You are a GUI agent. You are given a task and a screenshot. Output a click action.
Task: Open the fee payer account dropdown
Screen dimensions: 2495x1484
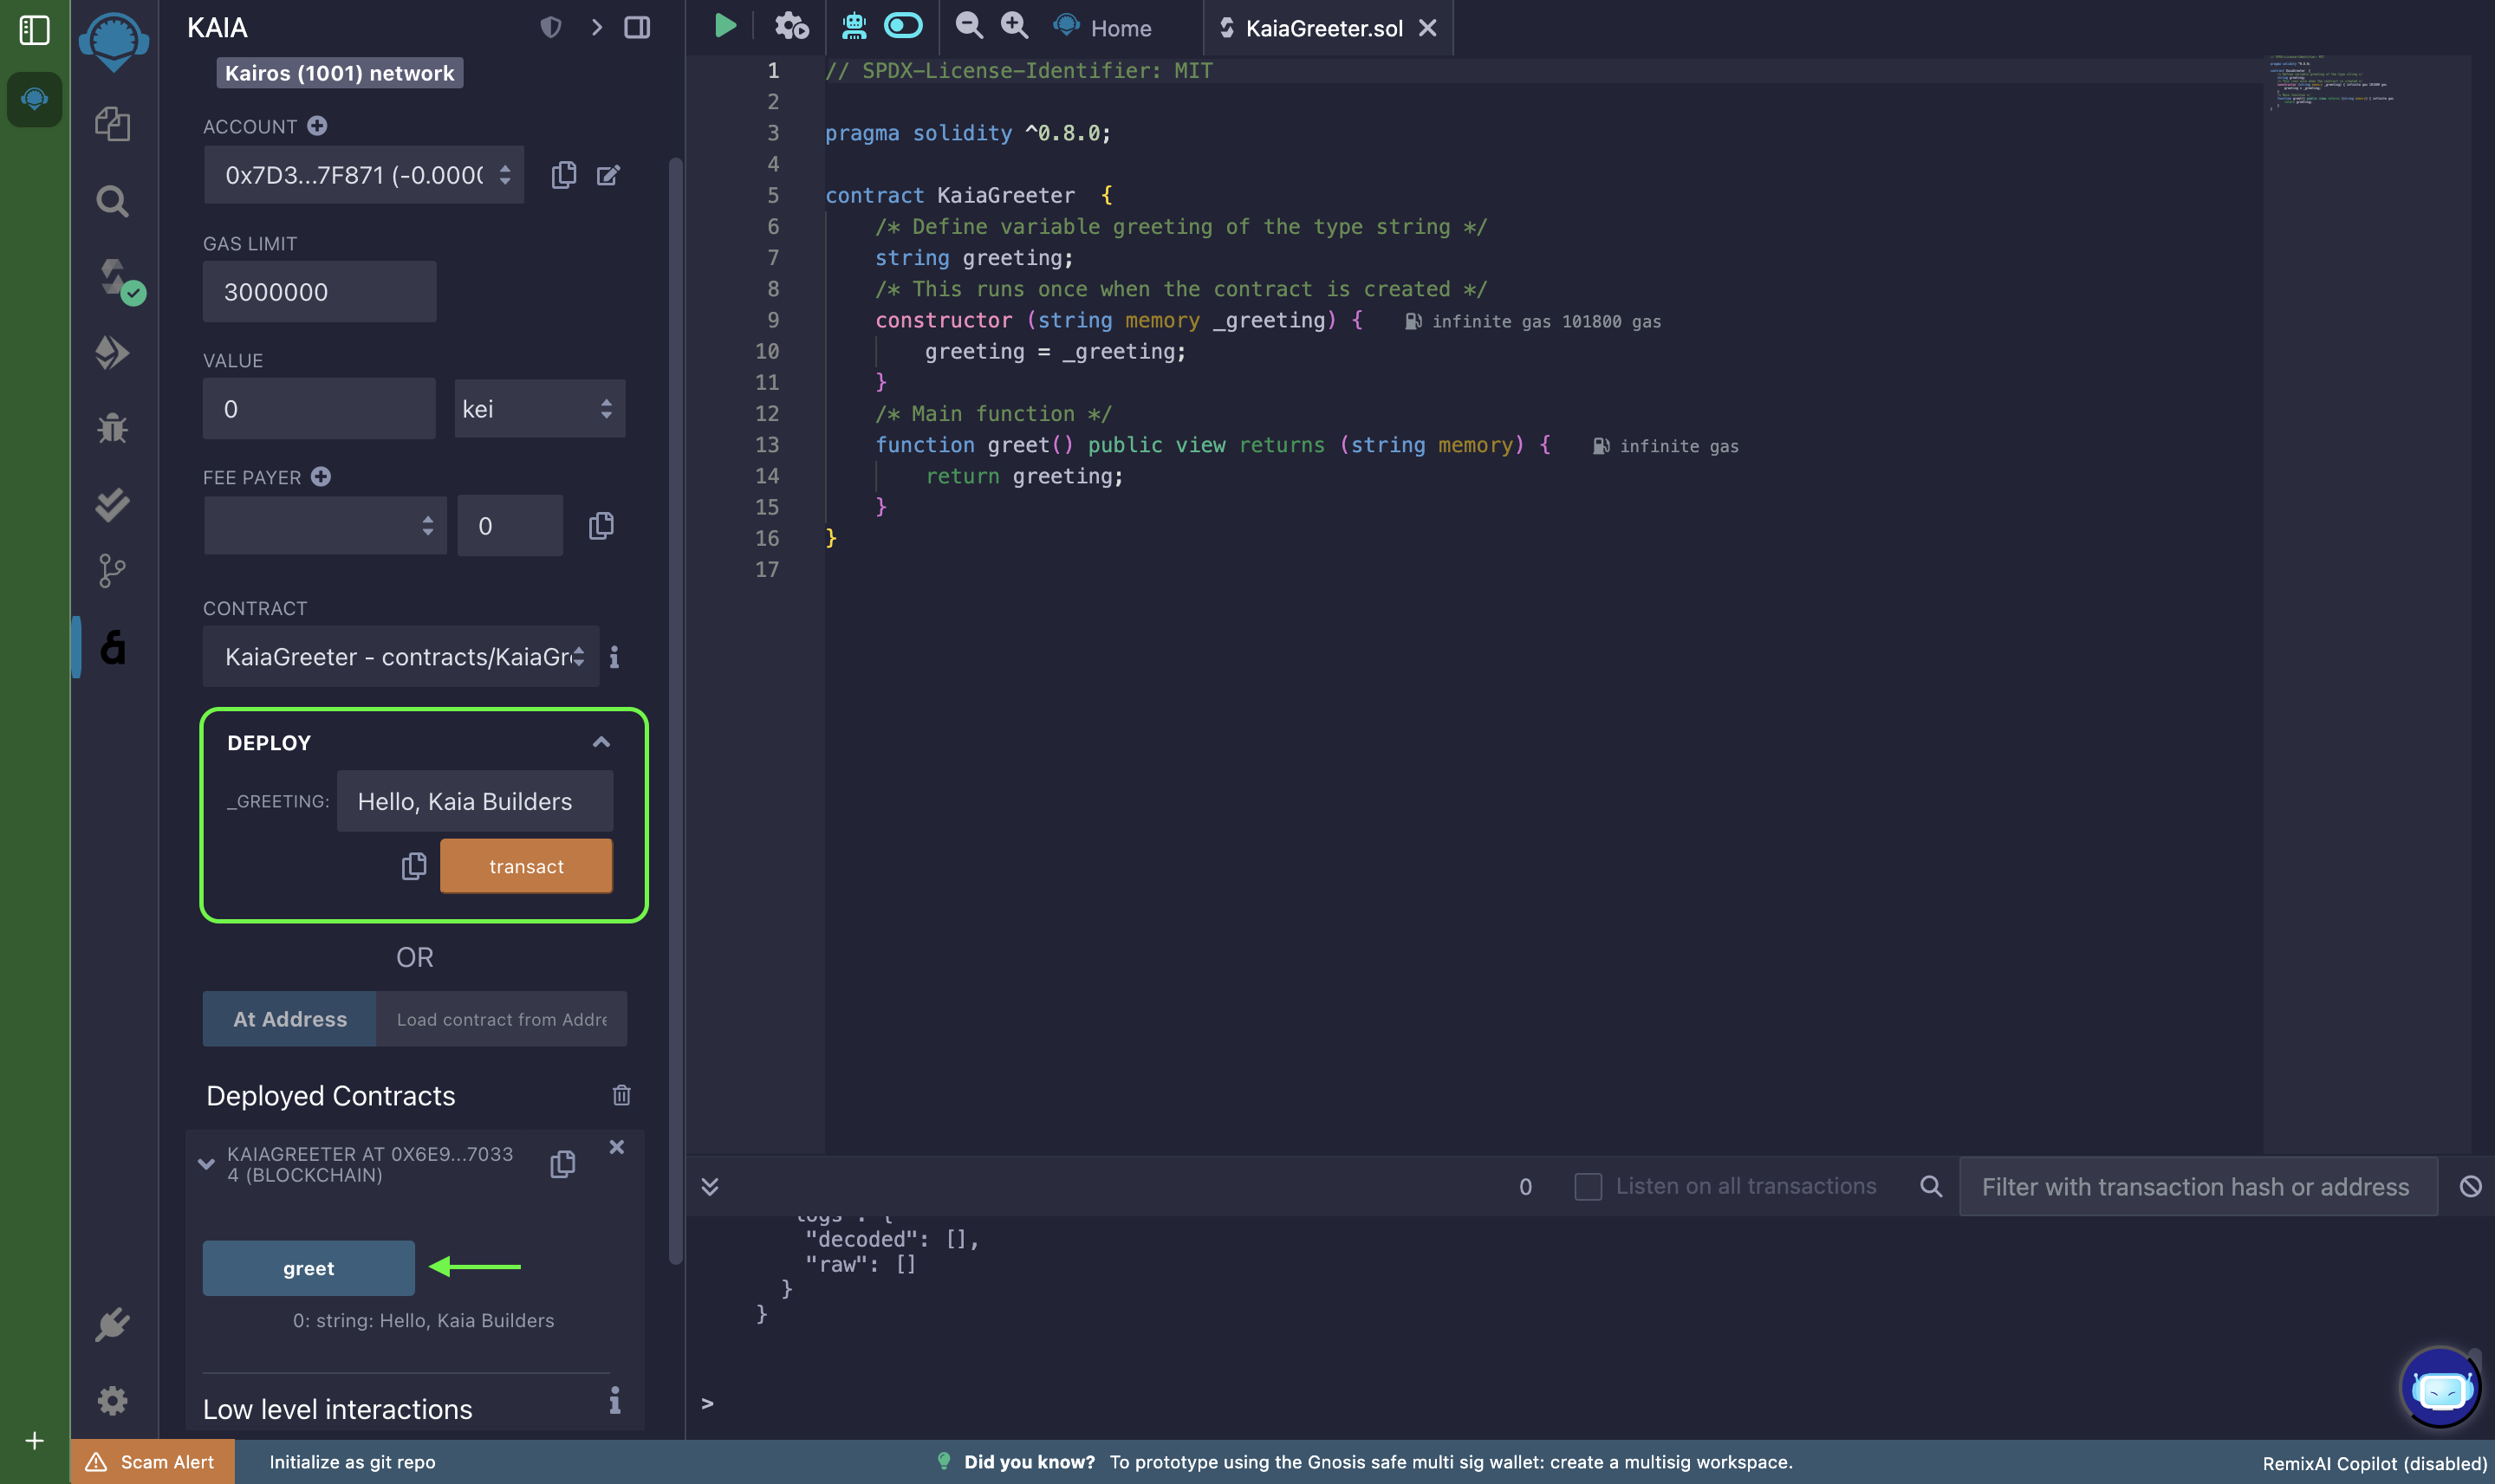click(x=324, y=525)
